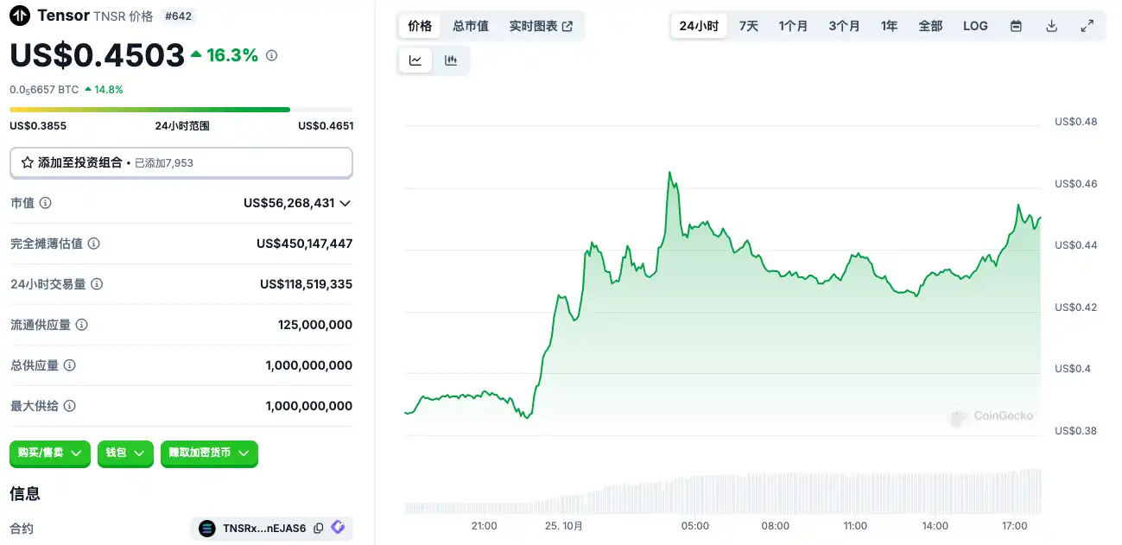Select the 24小时 time range
1122x545 pixels.
pos(699,26)
